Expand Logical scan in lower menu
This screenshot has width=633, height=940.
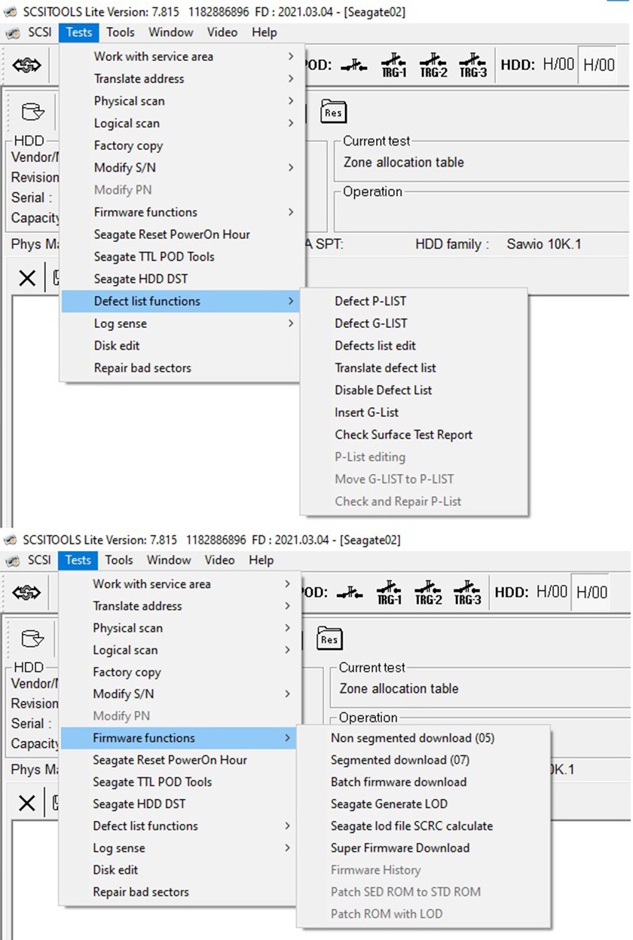pos(181,650)
